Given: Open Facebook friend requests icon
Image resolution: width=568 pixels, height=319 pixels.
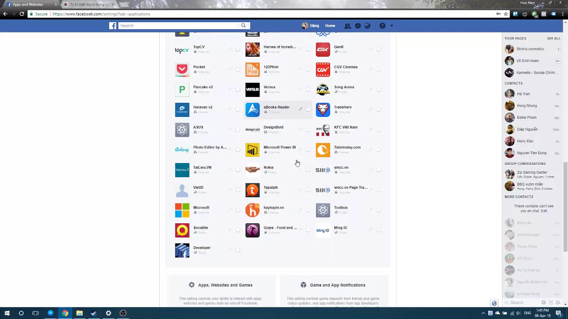Looking at the screenshot, I should (x=347, y=26).
